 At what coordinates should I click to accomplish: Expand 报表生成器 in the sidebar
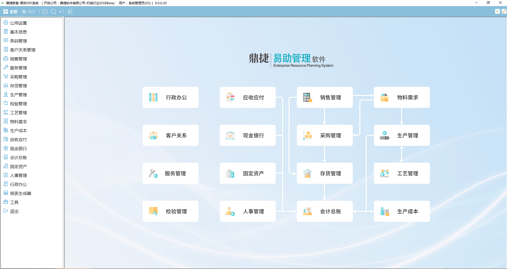(x=21, y=193)
